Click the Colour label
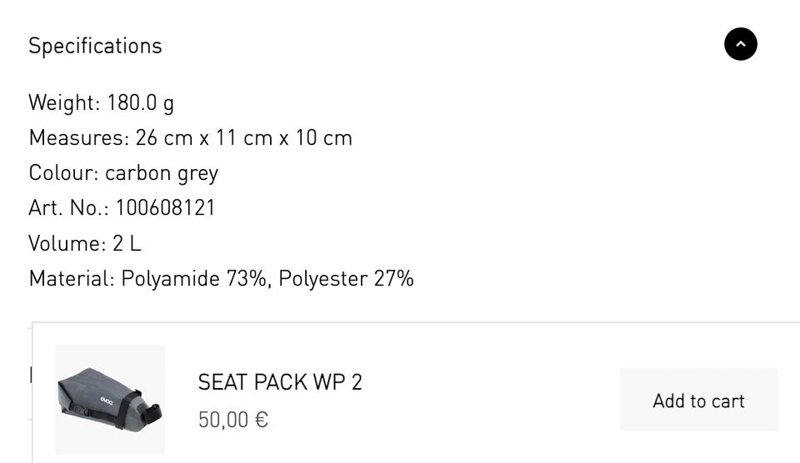The image size is (800, 463). pos(63,172)
